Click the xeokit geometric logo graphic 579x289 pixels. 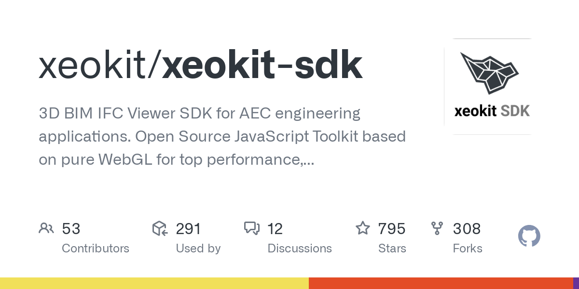tap(489, 72)
